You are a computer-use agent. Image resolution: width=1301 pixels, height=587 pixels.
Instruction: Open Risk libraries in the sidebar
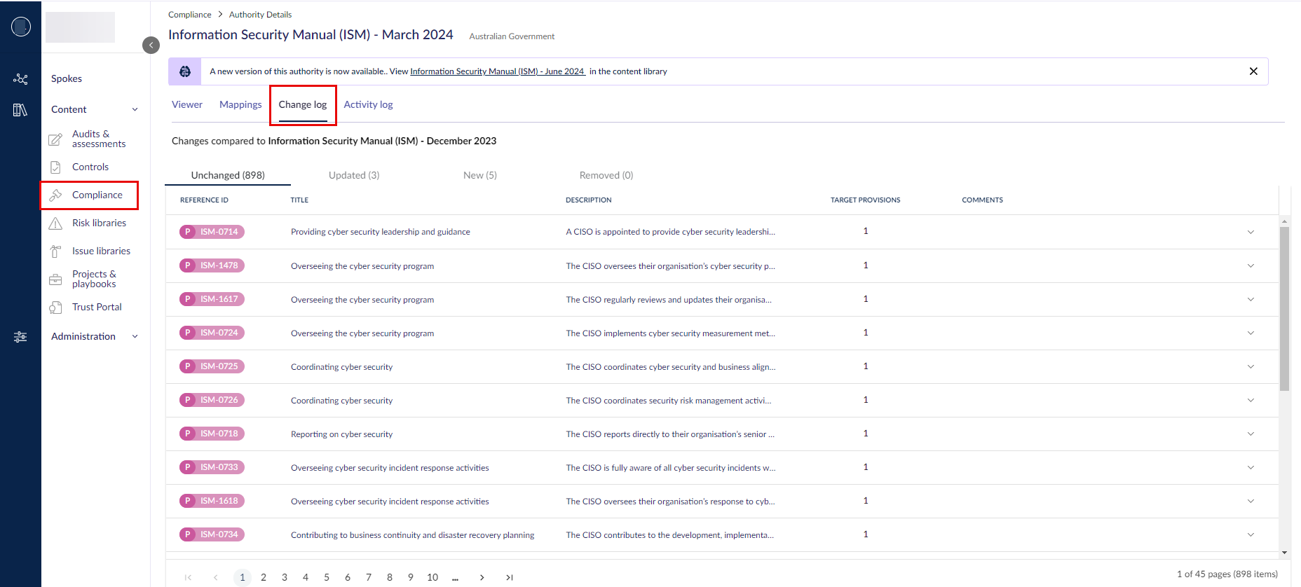click(x=99, y=223)
